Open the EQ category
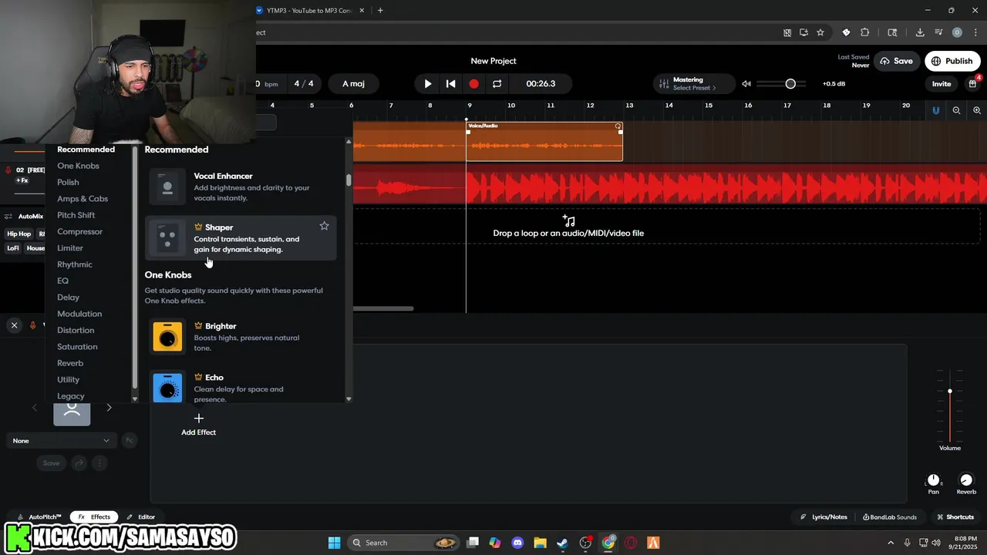Image resolution: width=987 pixels, height=555 pixels. [62, 281]
